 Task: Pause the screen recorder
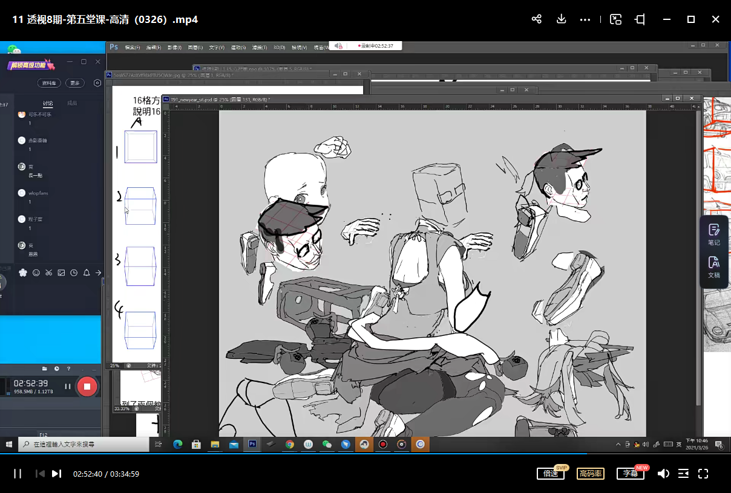[x=68, y=386]
